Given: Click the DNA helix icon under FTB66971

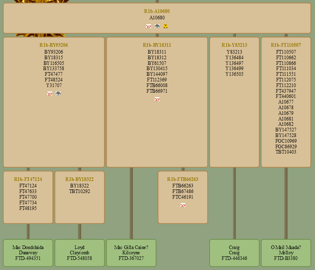Looking at the screenshot, I should point(157,99).
